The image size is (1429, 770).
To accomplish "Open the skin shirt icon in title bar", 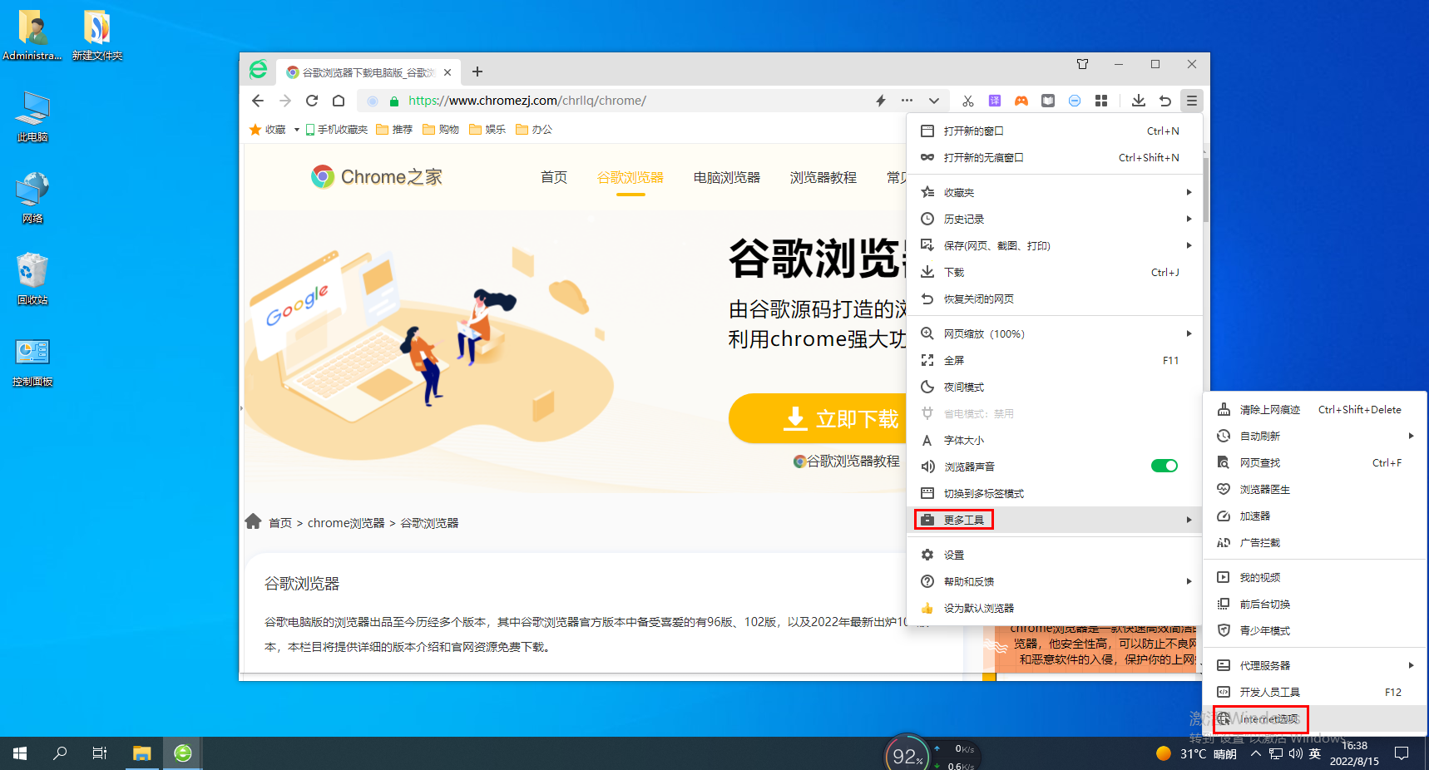I will 1082,64.
